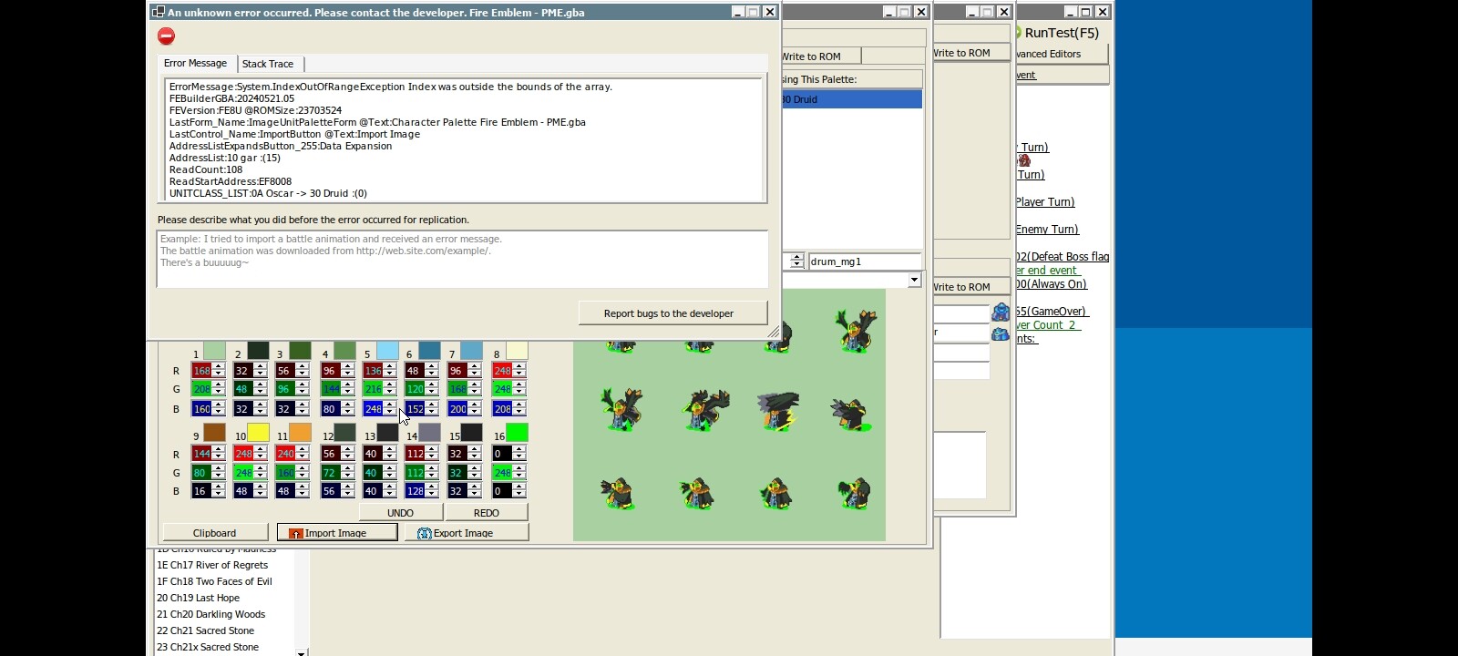Click the lower blue armored unit icon

point(1001,333)
